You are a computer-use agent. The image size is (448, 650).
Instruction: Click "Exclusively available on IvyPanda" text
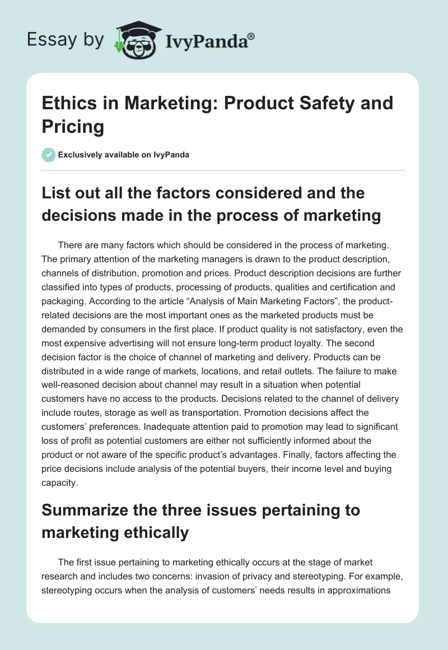pyautogui.click(x=125, y=155)
